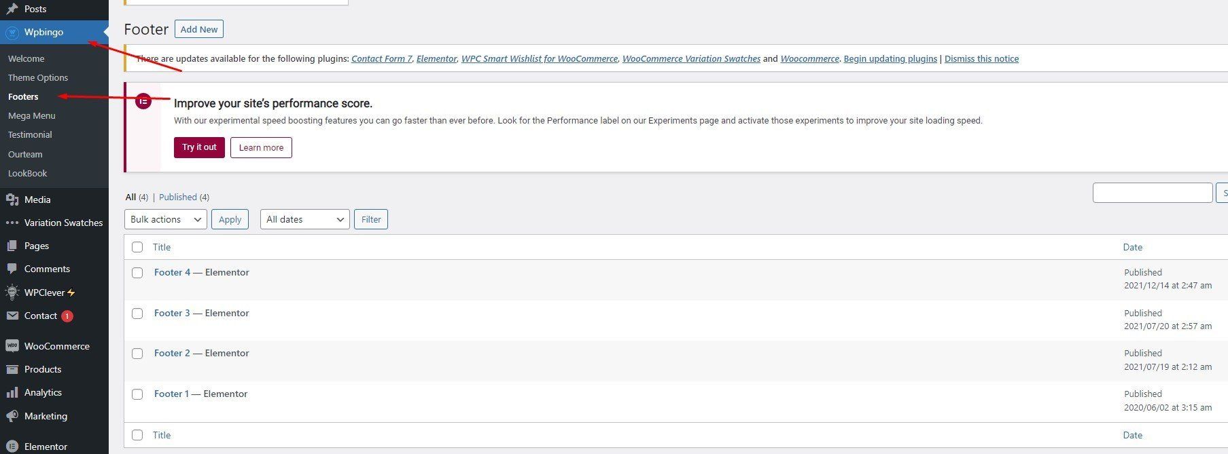This screenshot has height=454, width=1228.
Task: Click the search input field
Action: tap(1152, 193)
